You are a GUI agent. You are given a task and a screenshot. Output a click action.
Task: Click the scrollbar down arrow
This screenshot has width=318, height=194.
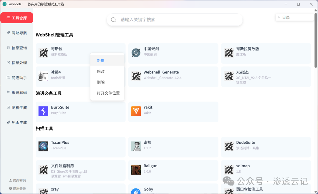316,192
